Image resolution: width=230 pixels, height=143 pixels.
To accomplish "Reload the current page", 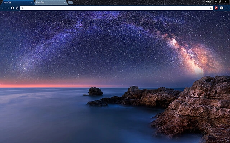I will 13,8.
